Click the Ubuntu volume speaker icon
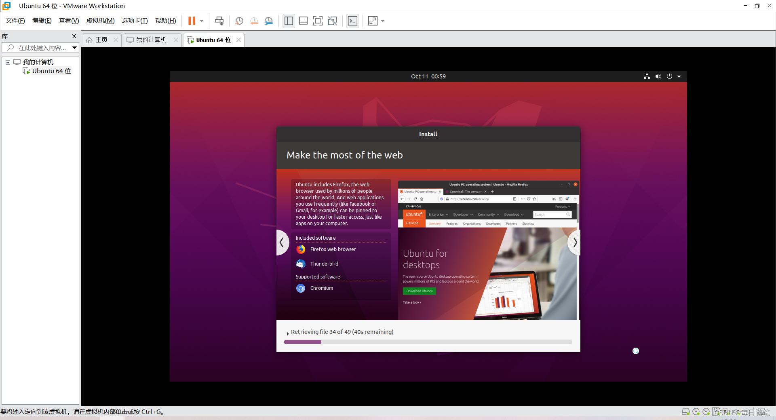 click(x=658, y=76)
